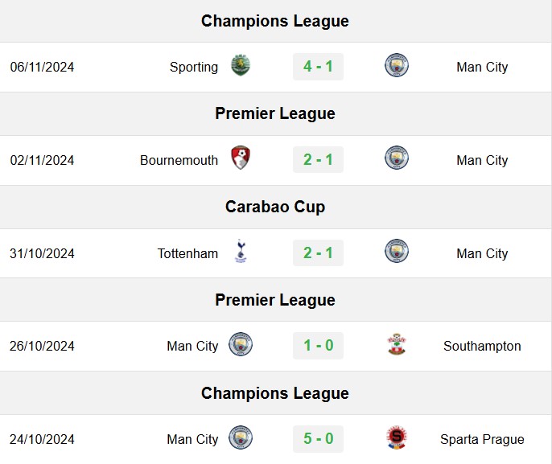Click the Bournemouth club crest
Viewport: 552px width, 464px height.
[241, 158]
